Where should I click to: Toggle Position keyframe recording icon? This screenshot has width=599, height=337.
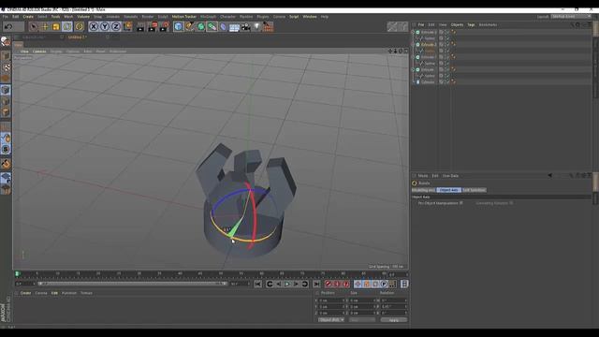point(358,284)
